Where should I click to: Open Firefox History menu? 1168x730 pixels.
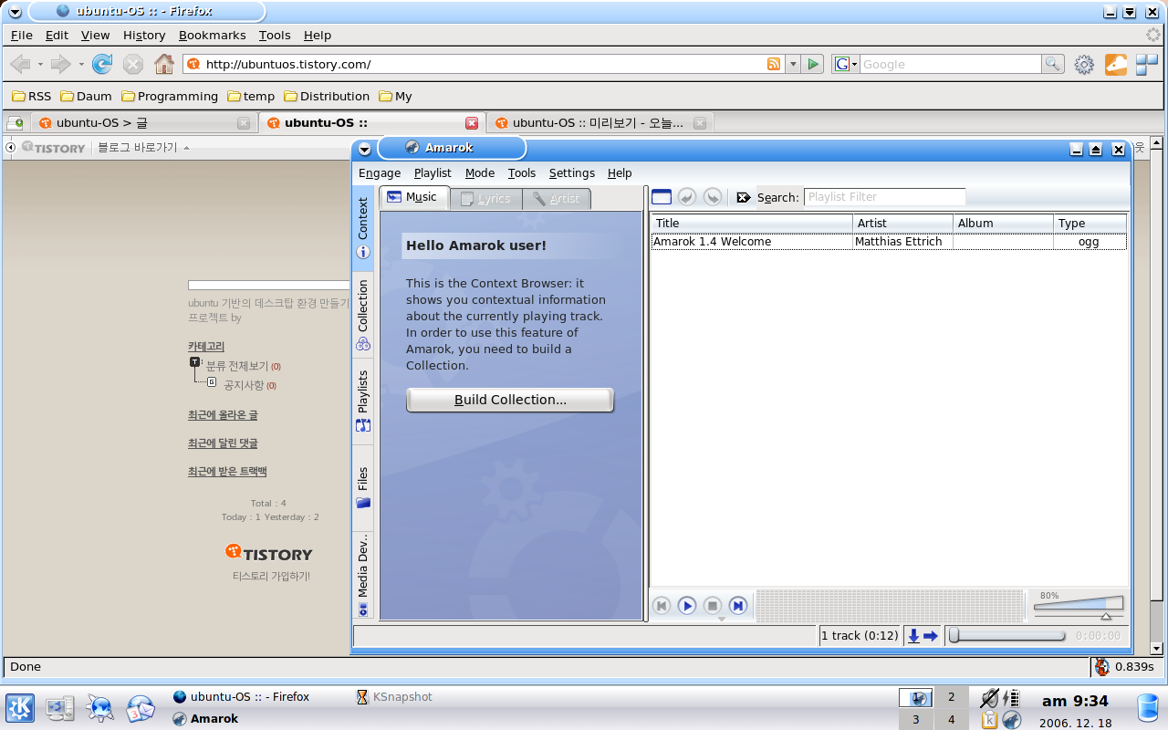(144, 35)
